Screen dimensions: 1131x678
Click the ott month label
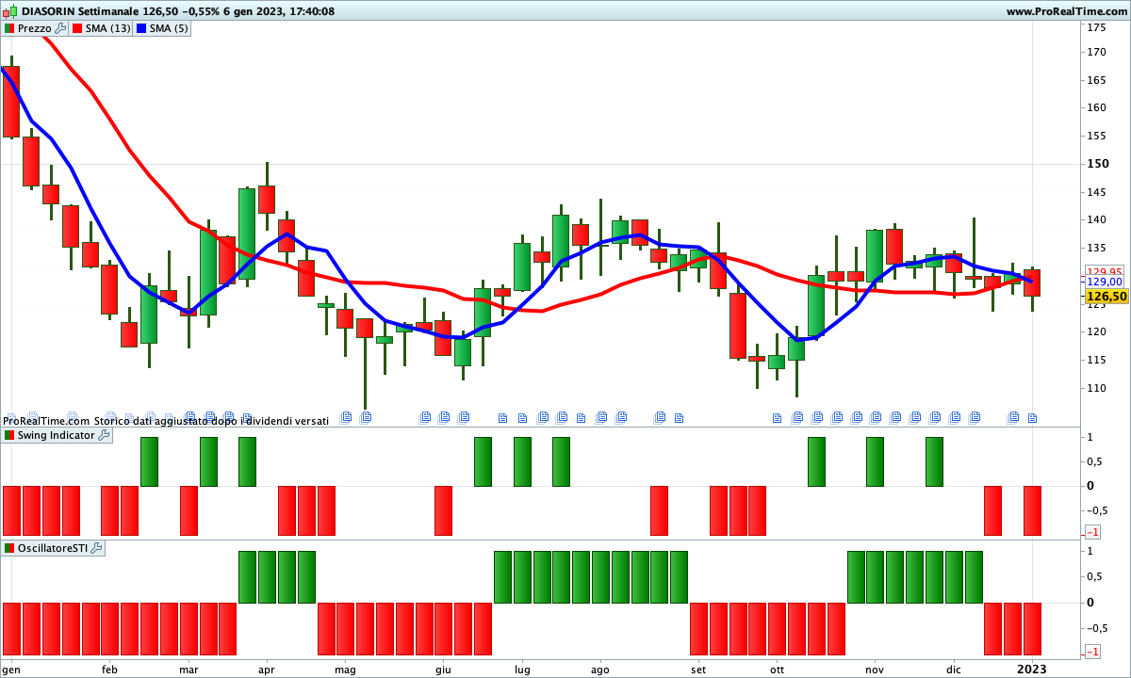(777, 670)
